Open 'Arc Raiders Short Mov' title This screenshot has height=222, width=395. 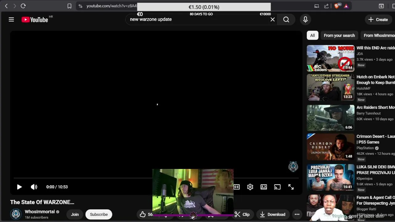pyautogui.click(x=376, y=107)
